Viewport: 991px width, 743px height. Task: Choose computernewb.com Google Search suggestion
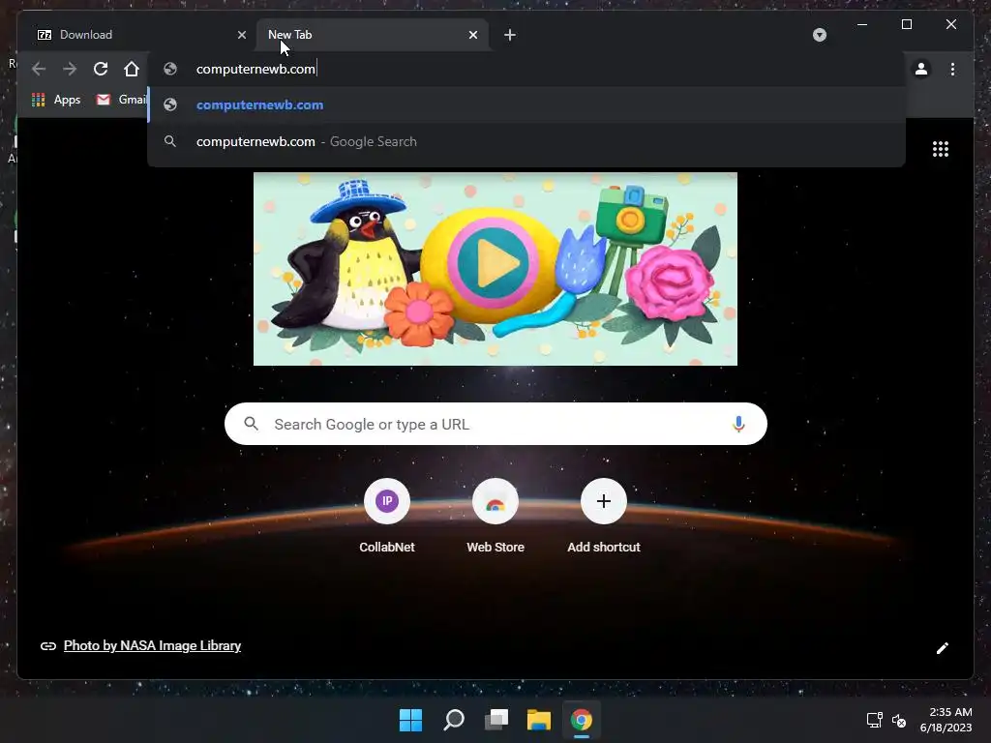[526, 141]
